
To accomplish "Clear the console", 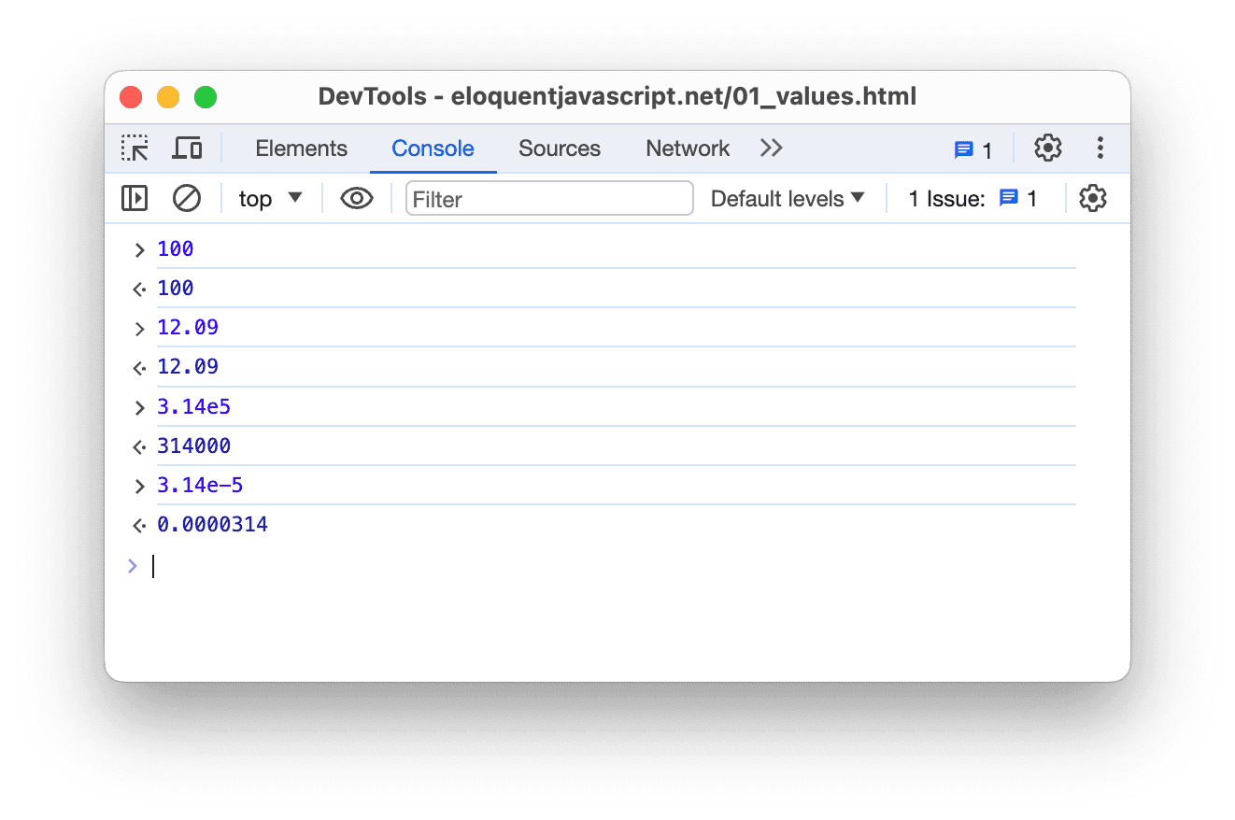I will point(186,198).
